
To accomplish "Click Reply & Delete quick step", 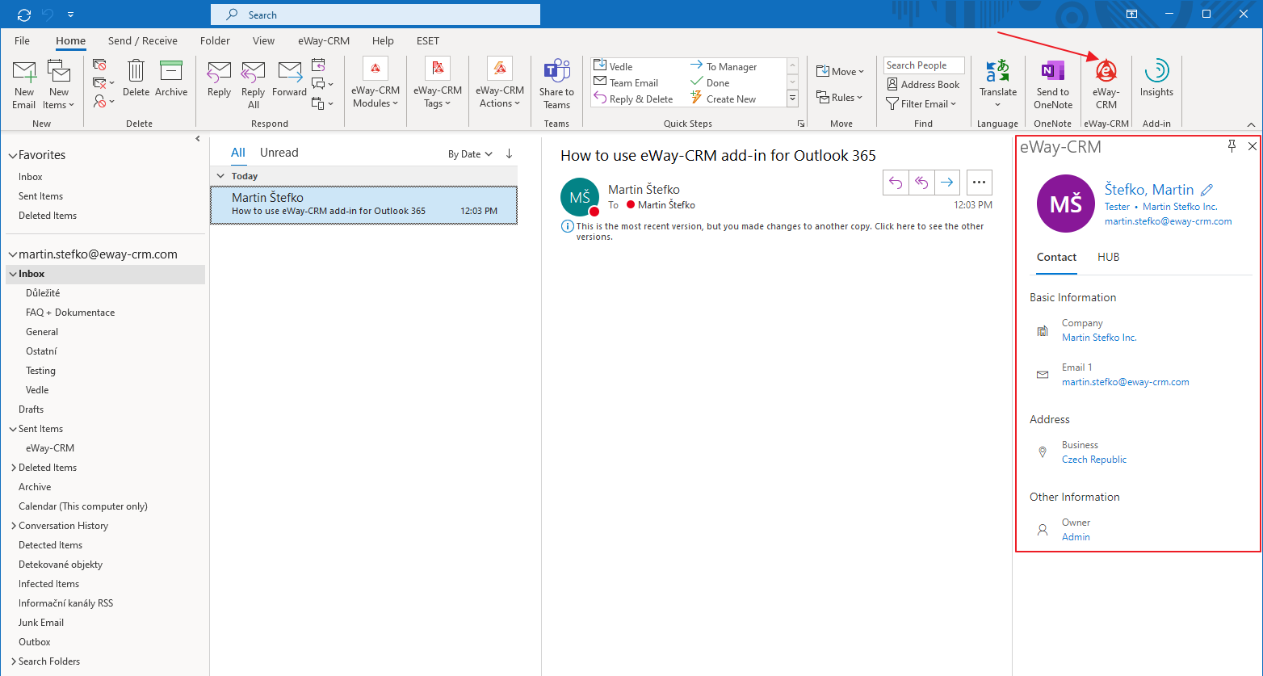I will coord(633,99).
